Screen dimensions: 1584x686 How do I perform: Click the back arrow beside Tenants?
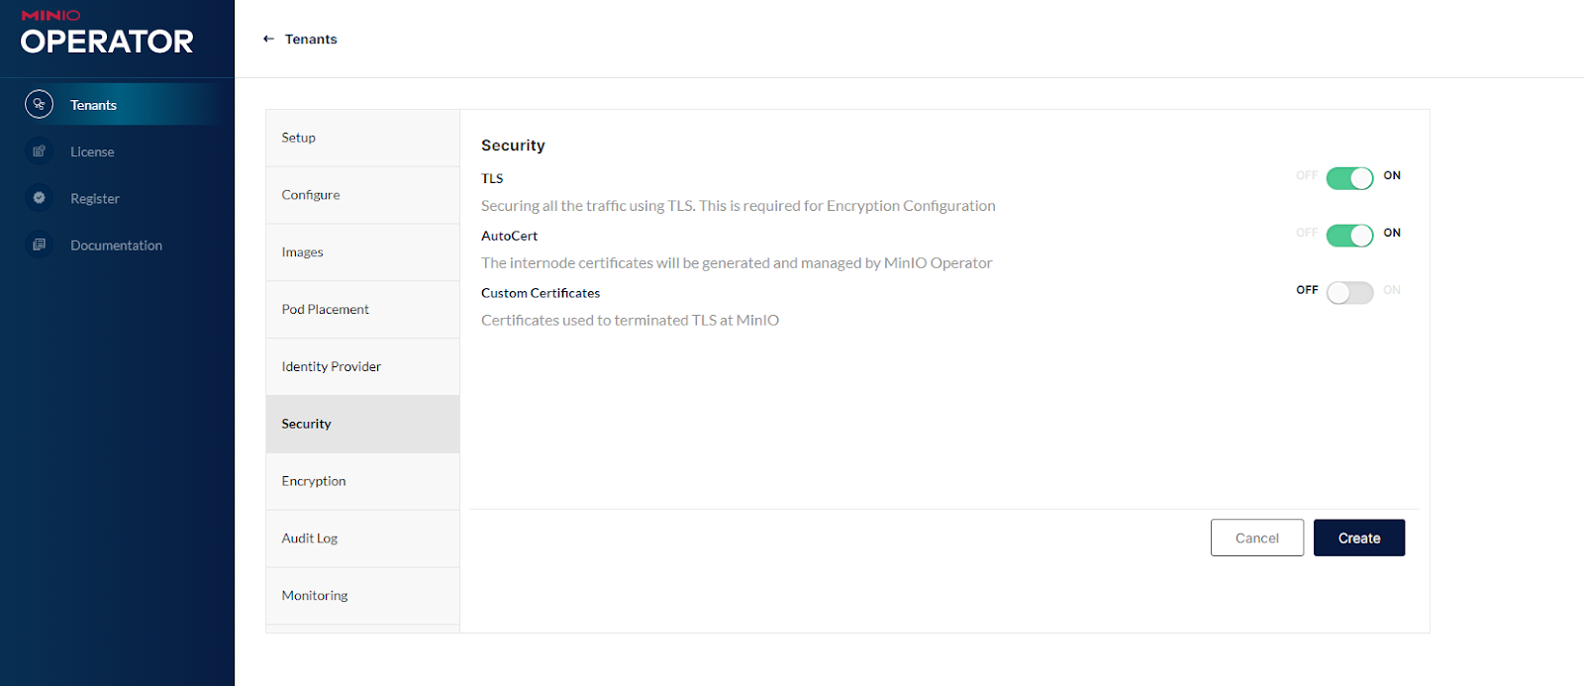coord(268,39)
